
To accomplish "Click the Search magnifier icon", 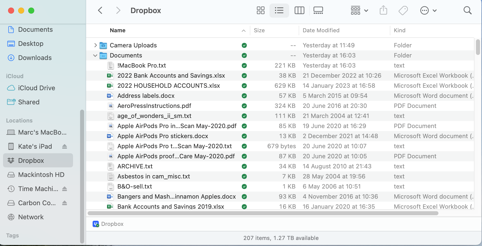I will (467, 10).
